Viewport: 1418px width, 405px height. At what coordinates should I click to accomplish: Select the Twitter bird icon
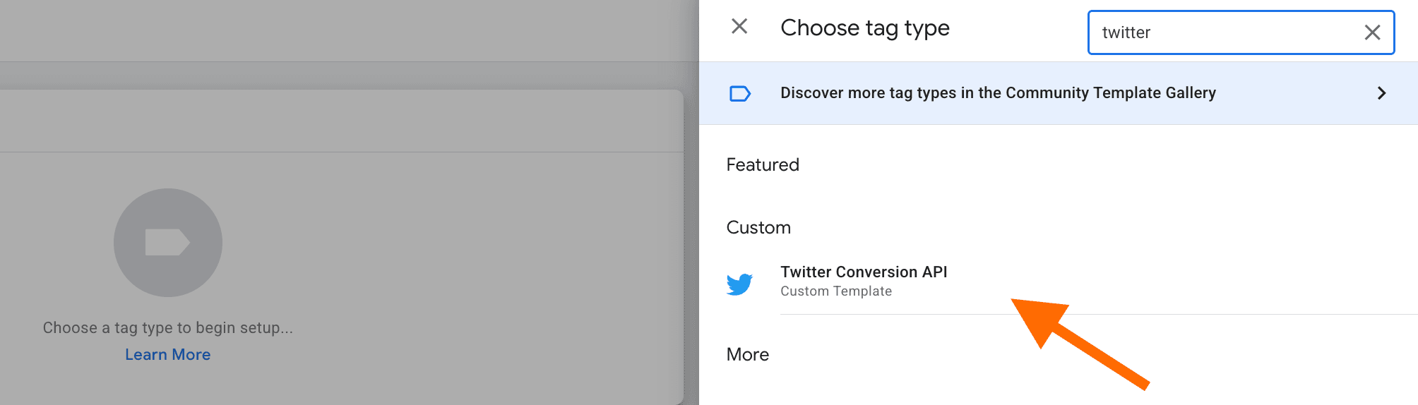pos(739,284)
